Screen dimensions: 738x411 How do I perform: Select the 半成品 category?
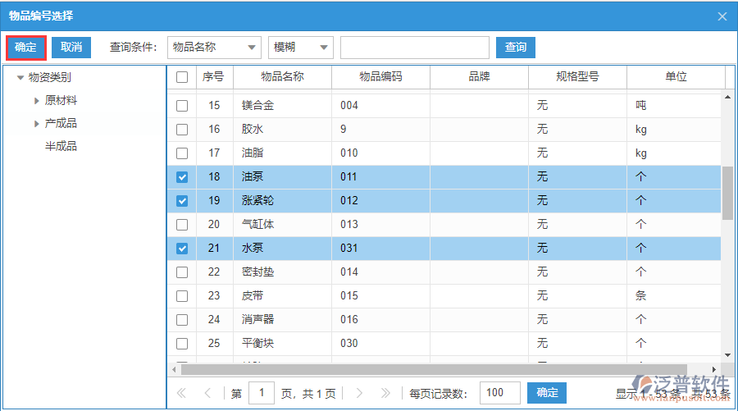tap(61, 146)
